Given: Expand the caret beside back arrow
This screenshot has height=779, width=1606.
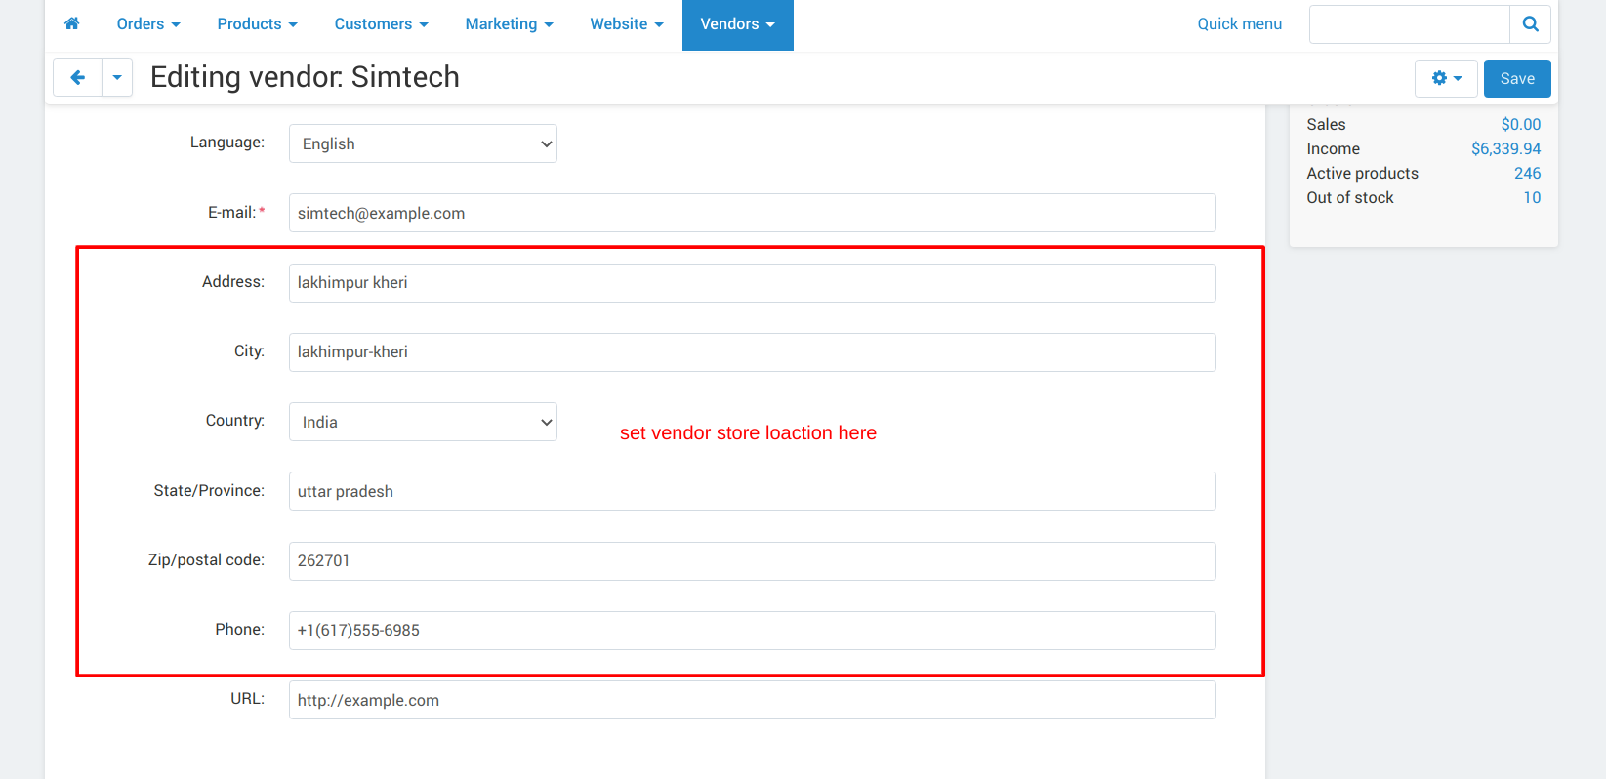Looking at the screenshot, I should point(117,77).
